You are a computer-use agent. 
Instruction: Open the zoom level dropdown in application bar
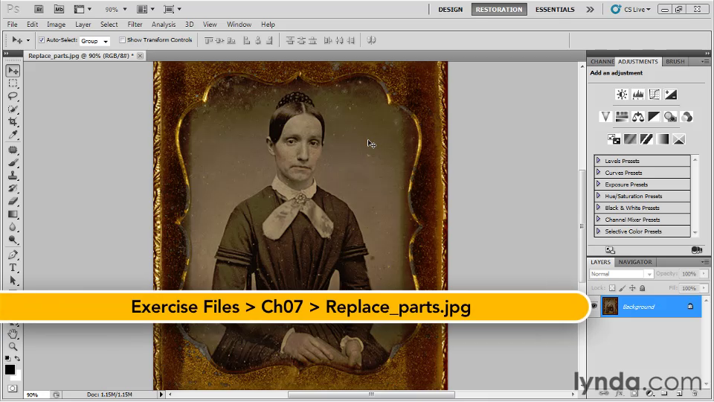tap(125, 9)
